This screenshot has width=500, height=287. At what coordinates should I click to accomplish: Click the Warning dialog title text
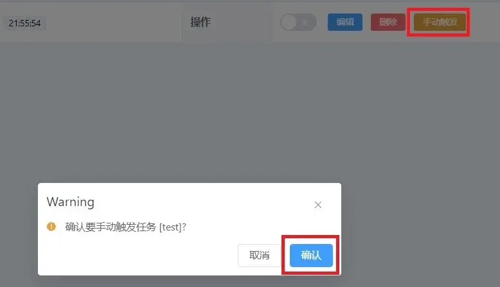[x=71, y=202]
